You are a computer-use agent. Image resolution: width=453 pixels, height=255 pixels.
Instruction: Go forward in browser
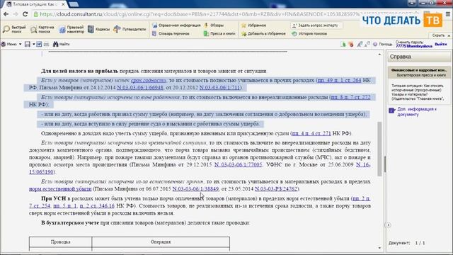[16, 14]
